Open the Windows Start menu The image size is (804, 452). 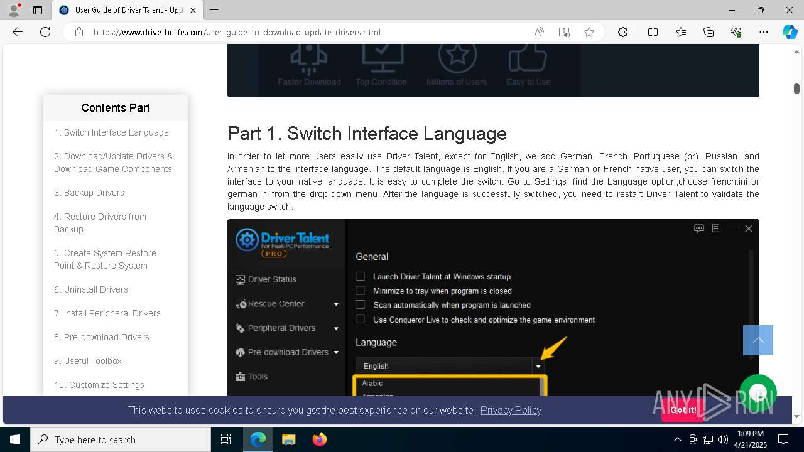[15, 439]
